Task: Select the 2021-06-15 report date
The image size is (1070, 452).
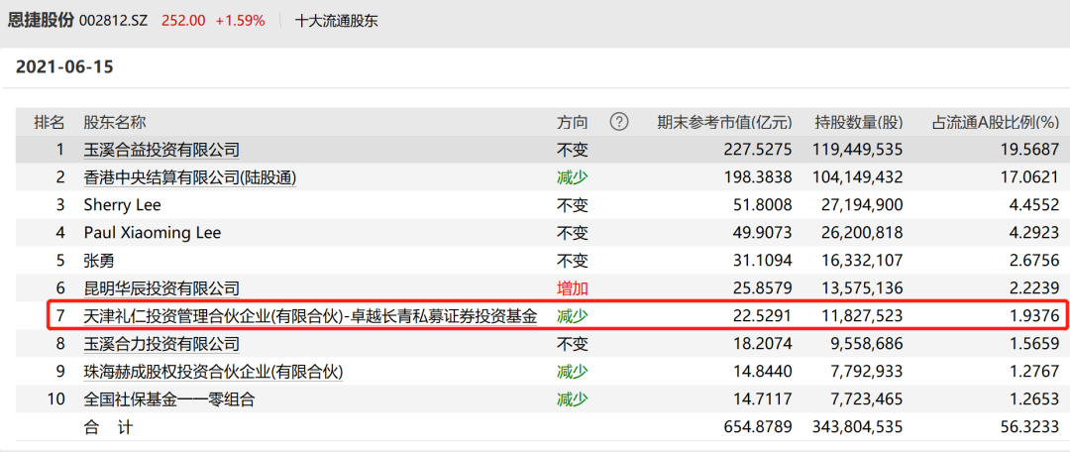Action: point(62,67)
